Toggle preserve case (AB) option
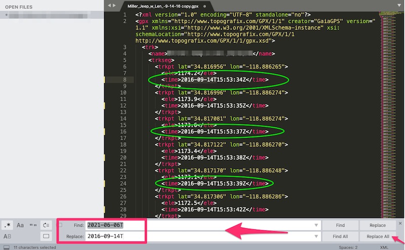The width and height of the screenshot is (405, 250). [x=8, y=236]
